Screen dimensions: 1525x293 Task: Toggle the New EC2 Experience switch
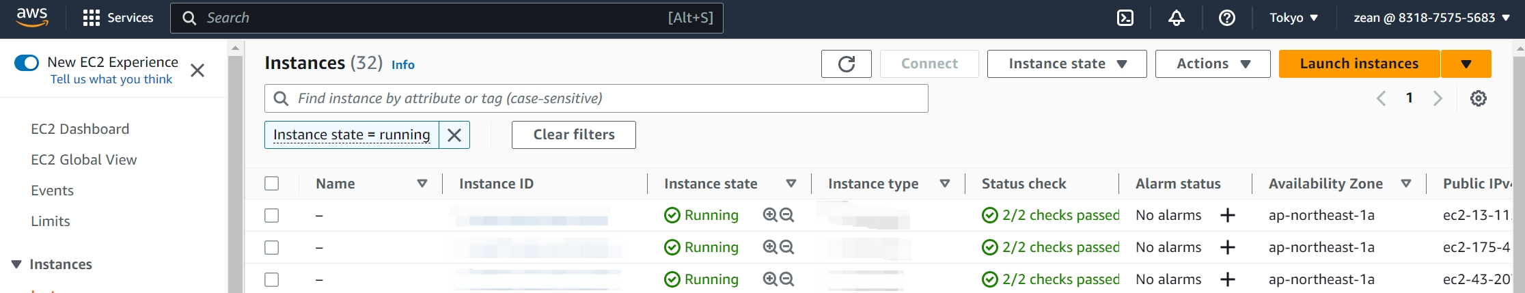pos(27,63)
